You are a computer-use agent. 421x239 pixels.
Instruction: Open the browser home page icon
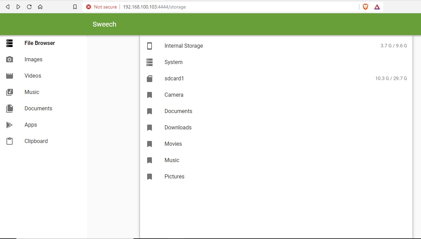point(40,7)
